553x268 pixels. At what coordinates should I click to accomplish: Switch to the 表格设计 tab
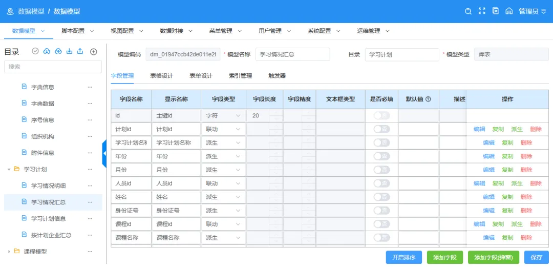tap(161, 75)
